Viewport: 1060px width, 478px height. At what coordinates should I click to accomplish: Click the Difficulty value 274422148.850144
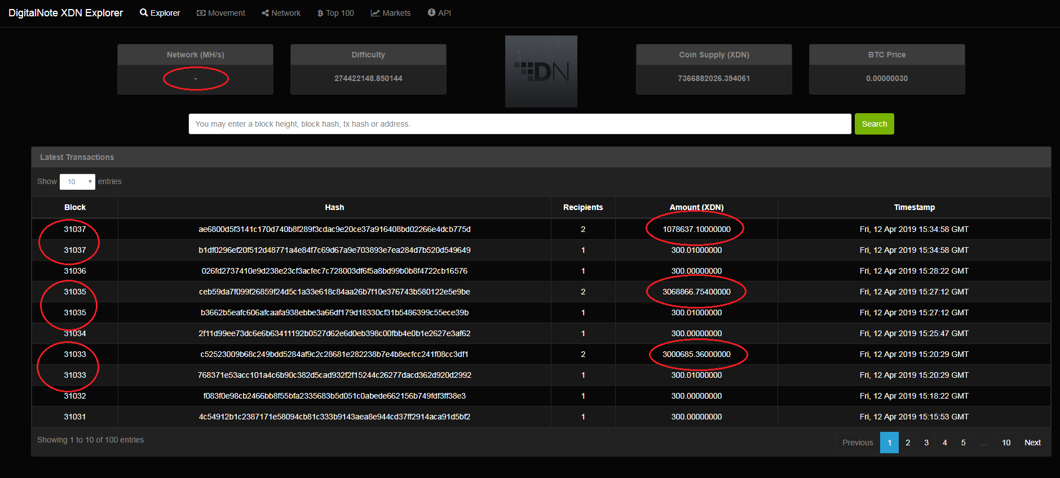click(x=368, y=78)
